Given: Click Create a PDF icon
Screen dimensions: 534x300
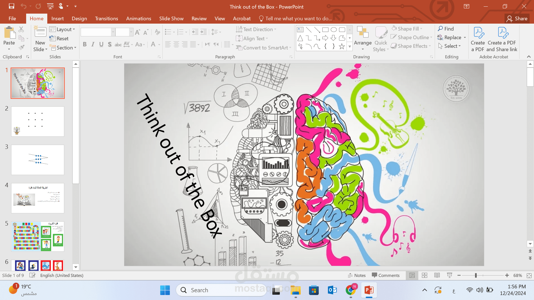Looking at the screenshot, I should point(478,33).
